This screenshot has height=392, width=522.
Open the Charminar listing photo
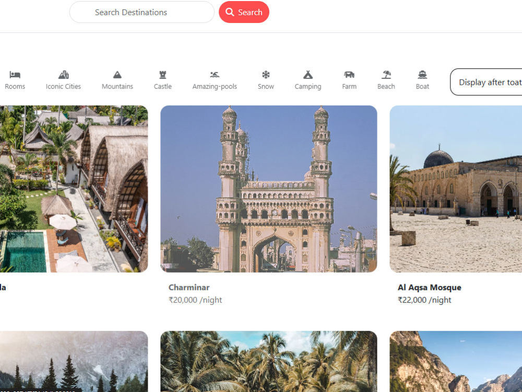click(269, 189)
